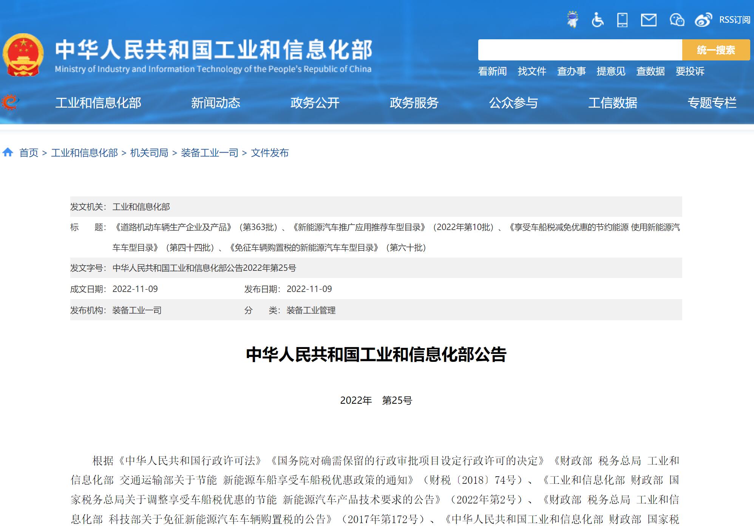Open the 政务公开 nav menu
This screenshot has height=528, width=754.
315,103
